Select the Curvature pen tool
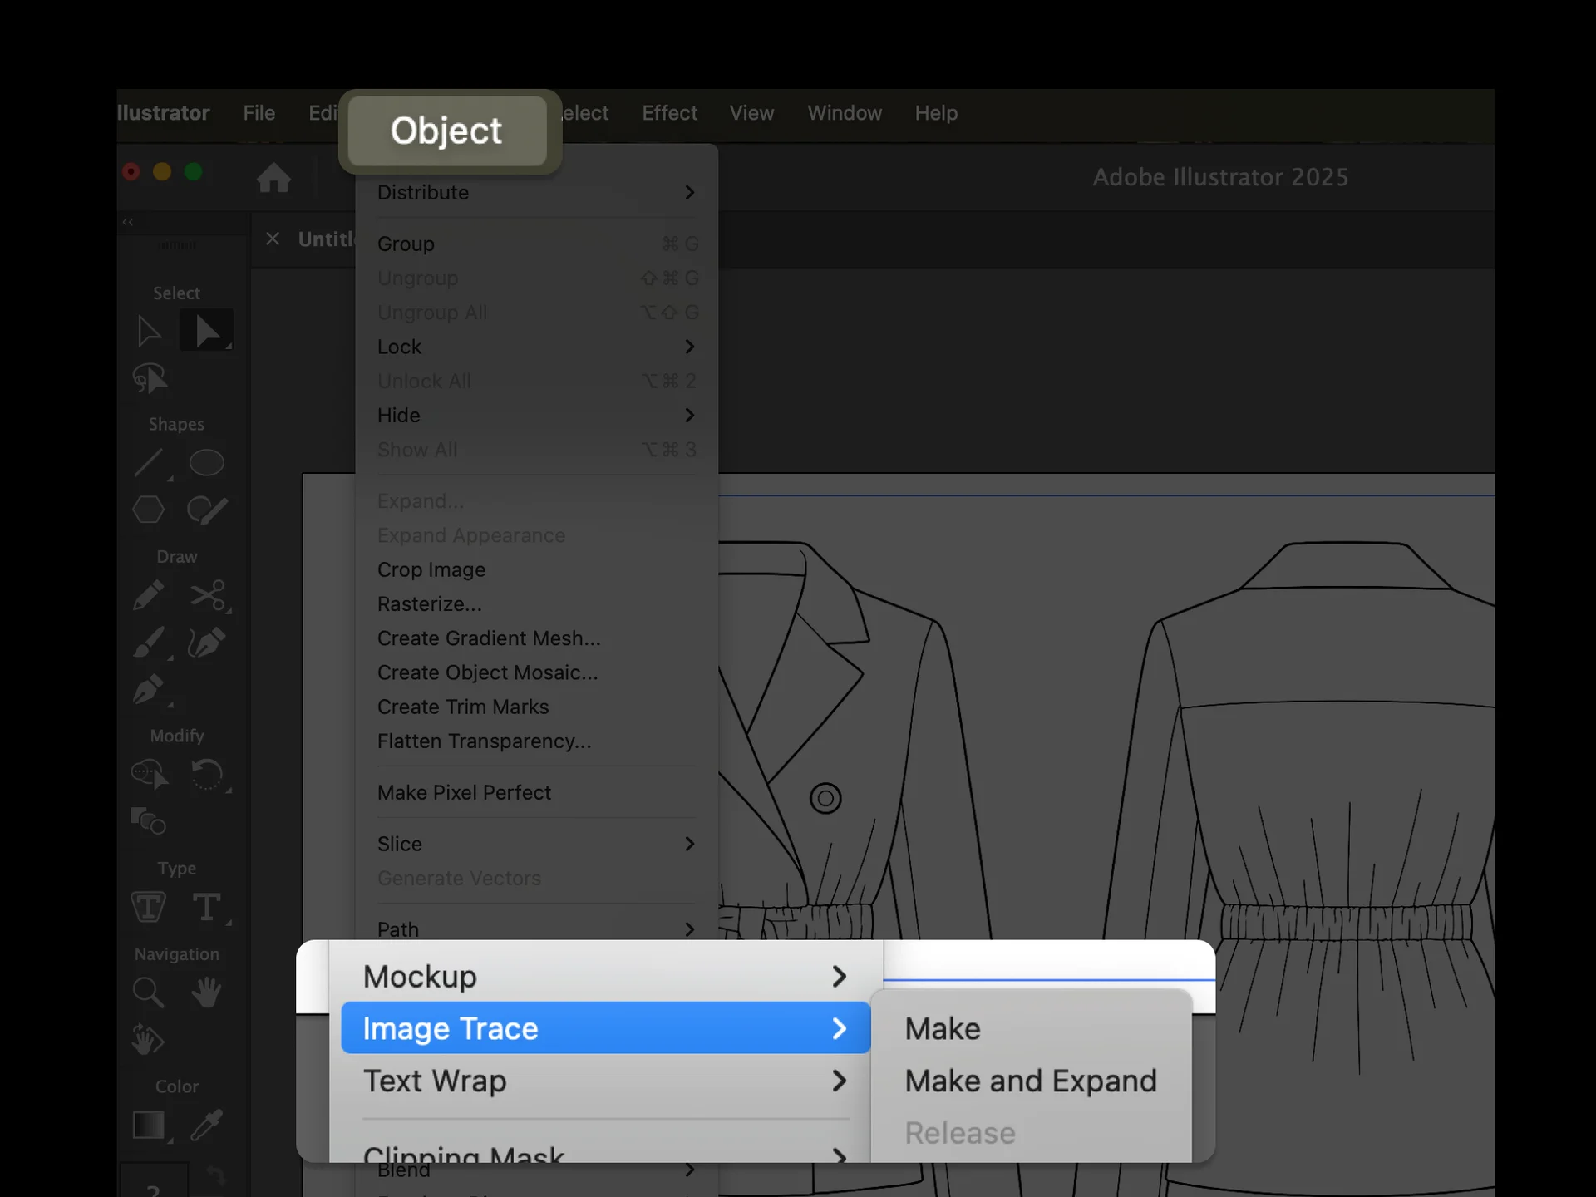This screenshot has width=1596, height=1197. point(206,643)
